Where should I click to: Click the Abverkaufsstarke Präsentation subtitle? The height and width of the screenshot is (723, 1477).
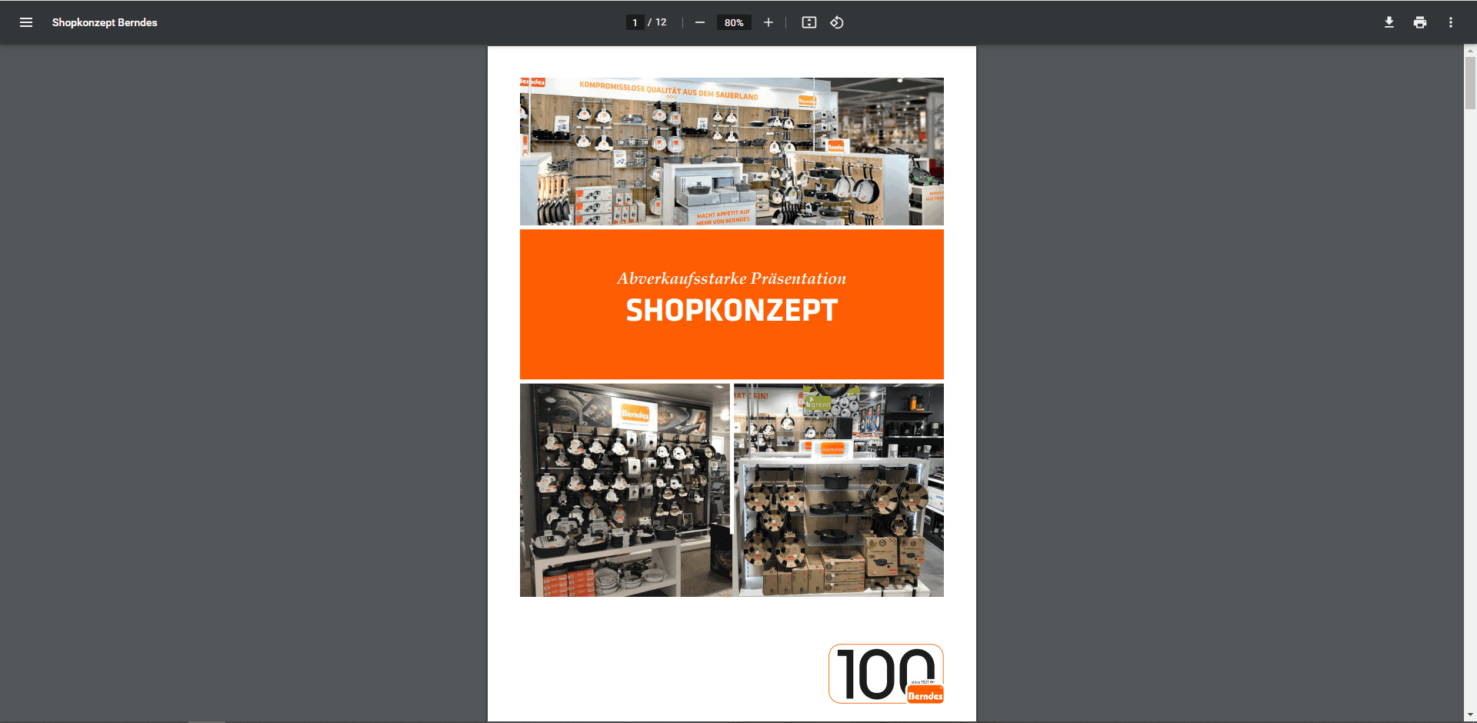[x=732, y=278]
